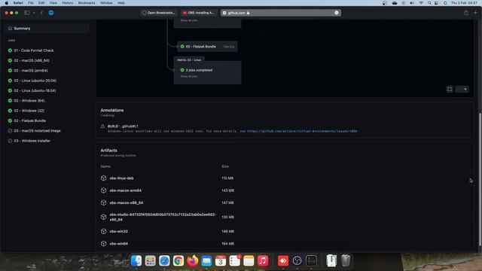Open the 03 - macOS notarized image job

click(37, 131)
